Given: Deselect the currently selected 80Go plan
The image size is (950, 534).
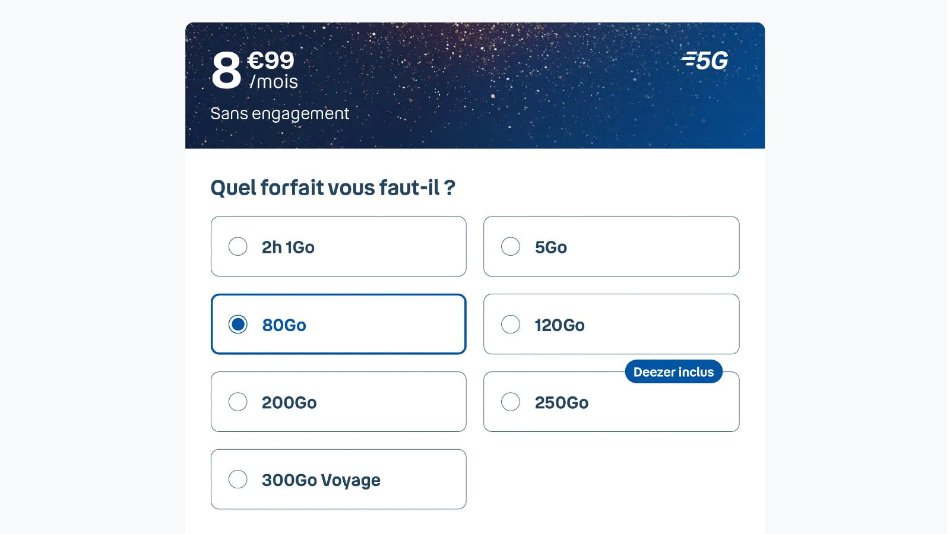Looking at the screenshot, I should pos(239,324).
